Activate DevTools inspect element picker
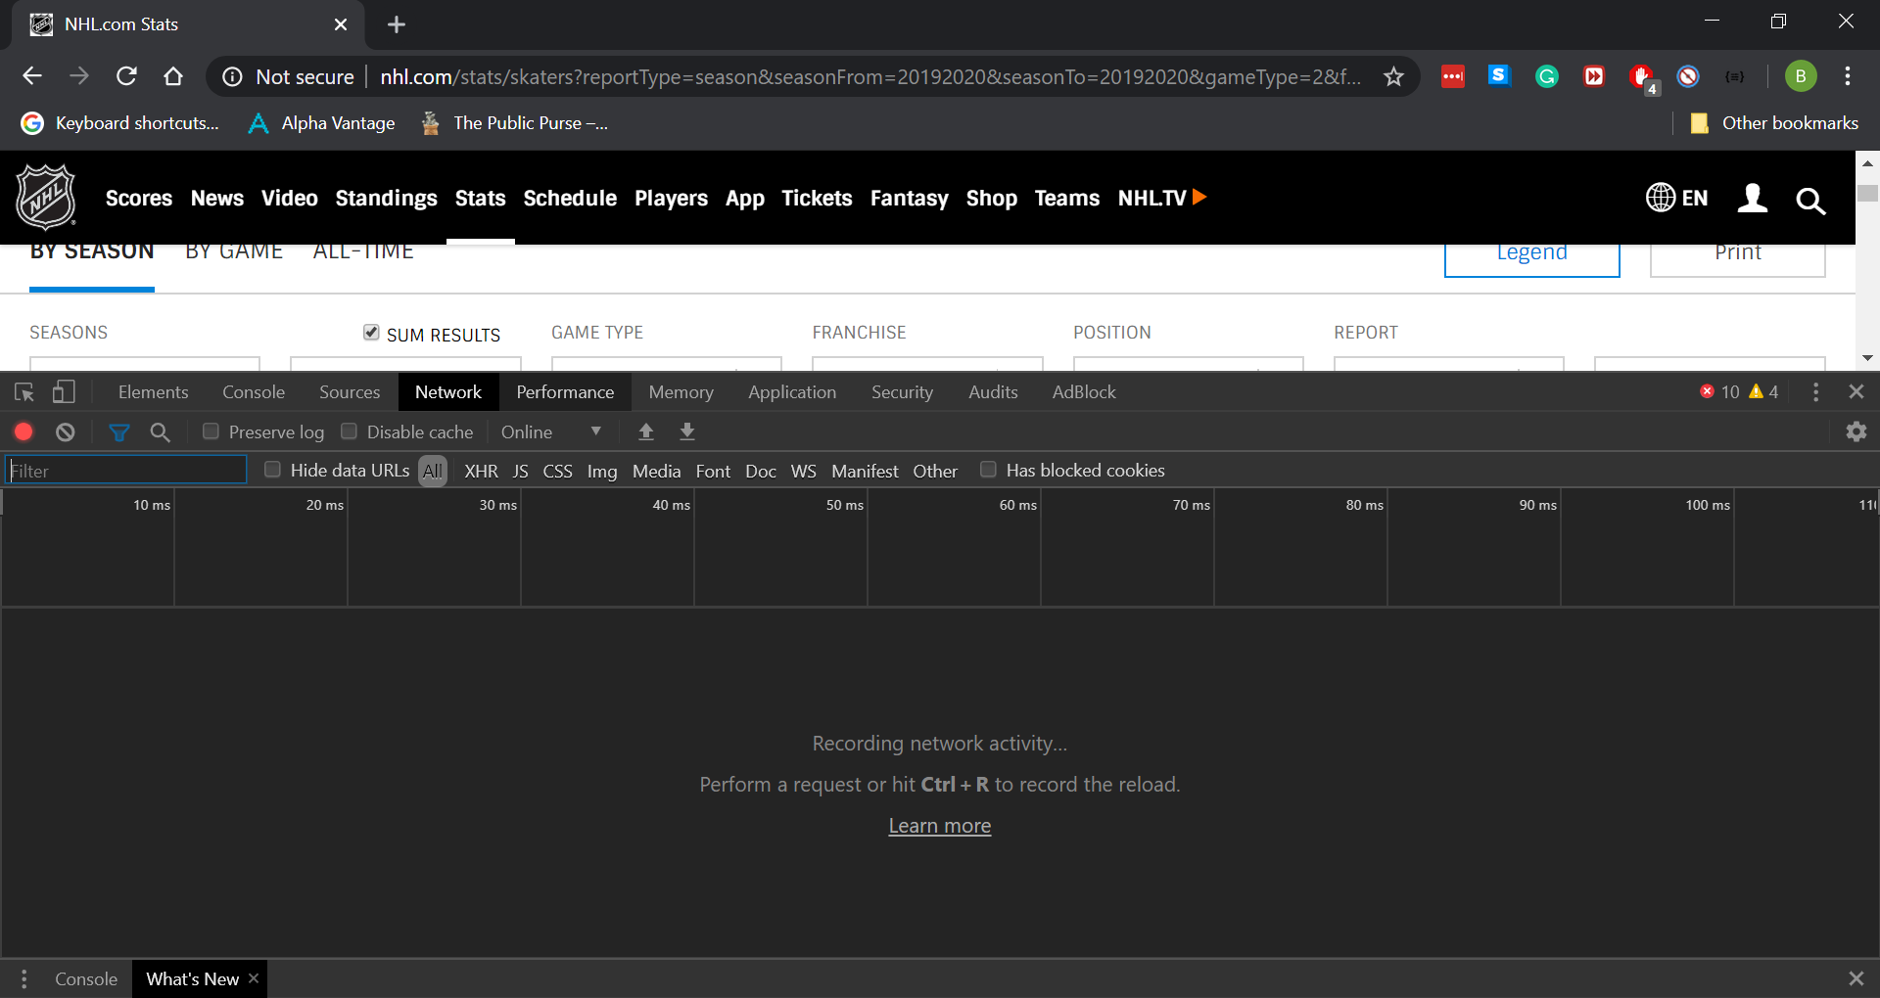The height and width of the screenshot is (998, 1880). click(x=24, y=392)
